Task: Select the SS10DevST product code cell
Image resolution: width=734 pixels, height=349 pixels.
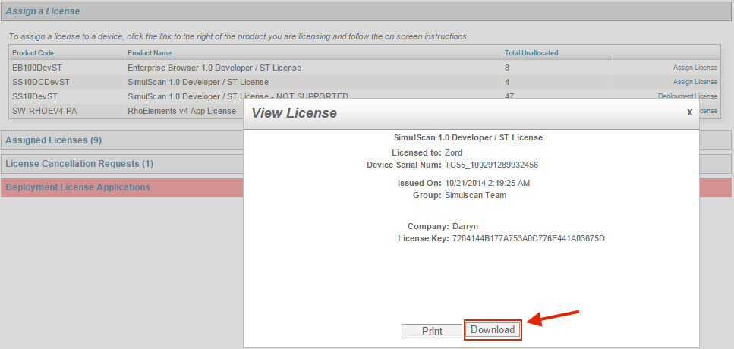Action: pos(35,96)
